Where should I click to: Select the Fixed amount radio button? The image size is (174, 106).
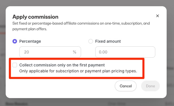coord(91,41)
